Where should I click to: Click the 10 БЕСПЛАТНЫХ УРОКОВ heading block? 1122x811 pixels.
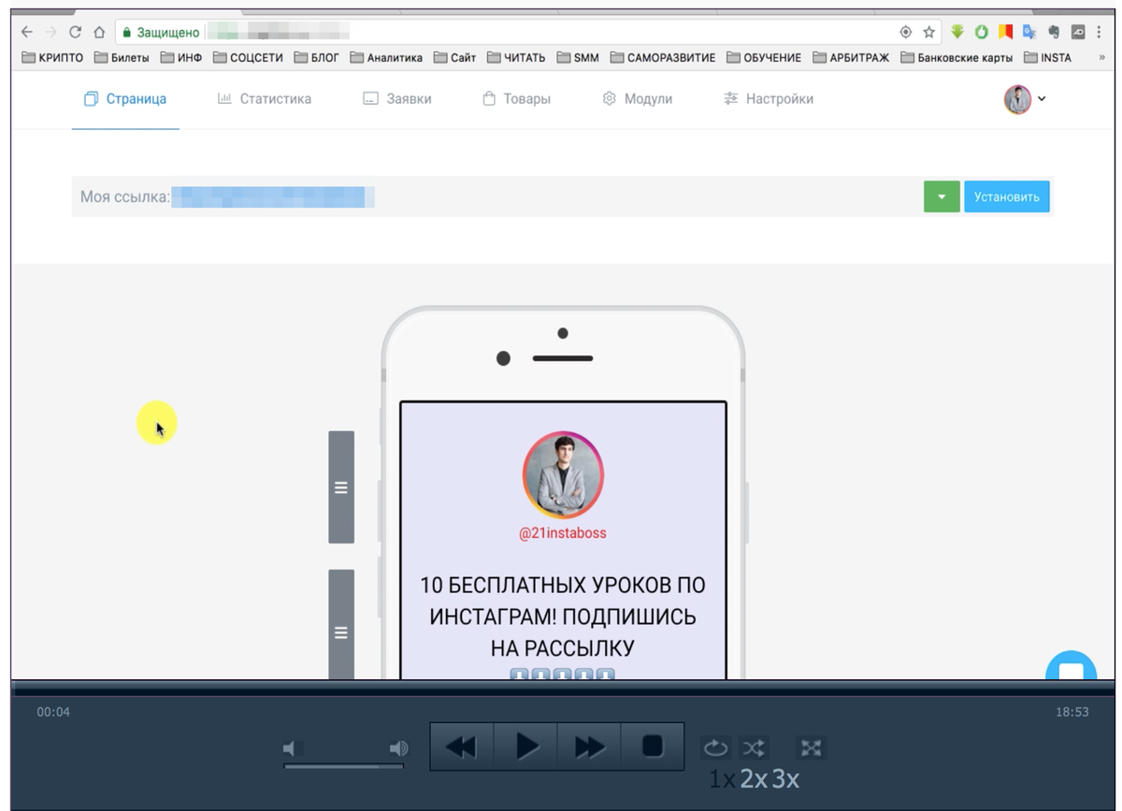(563, 616)
